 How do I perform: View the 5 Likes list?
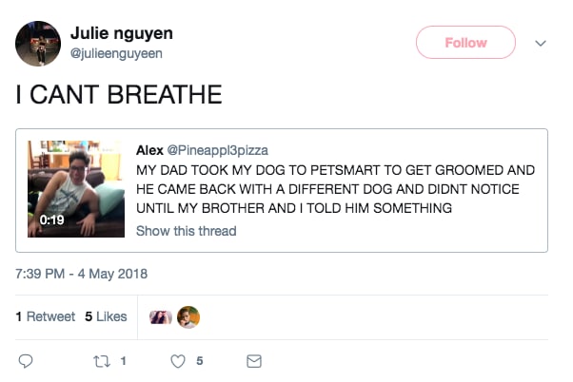point(106,316)
